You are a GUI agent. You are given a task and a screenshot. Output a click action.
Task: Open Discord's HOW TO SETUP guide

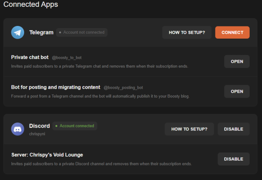pyautogui.click(x=189, y=129)
